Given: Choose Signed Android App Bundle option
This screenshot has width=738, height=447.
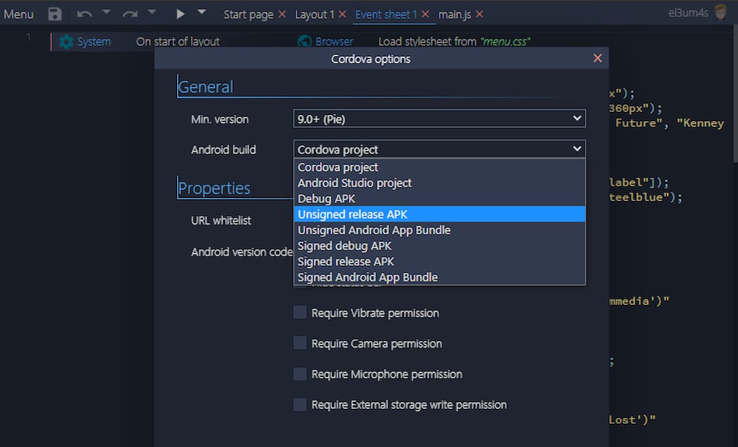Looking at the screenshot, I should 439,277.
